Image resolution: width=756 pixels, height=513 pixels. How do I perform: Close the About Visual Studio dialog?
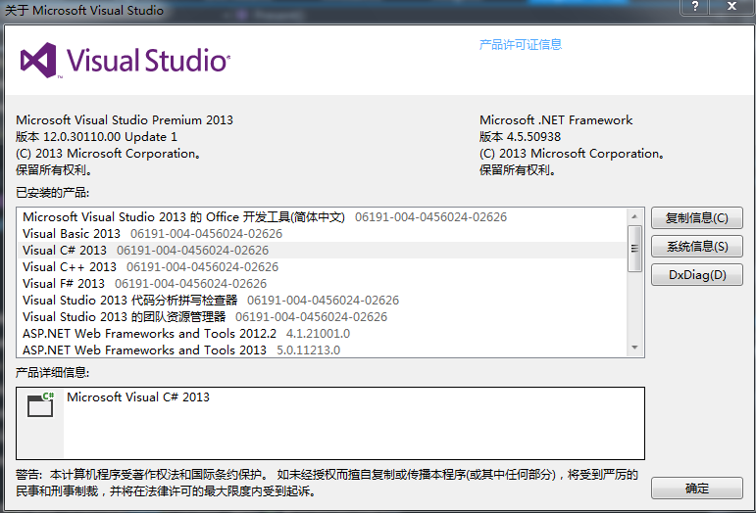(731, 7)
